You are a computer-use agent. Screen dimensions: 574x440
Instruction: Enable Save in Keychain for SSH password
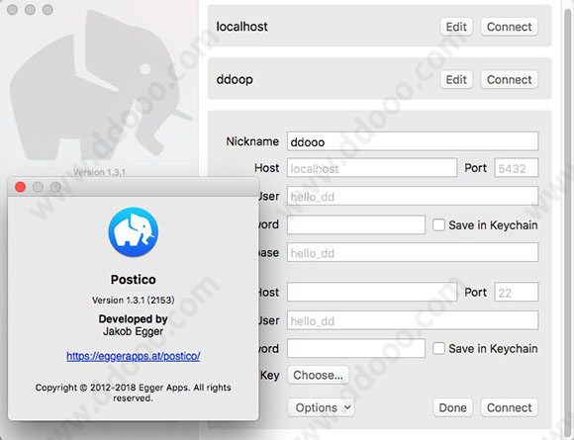coord(438,348)
